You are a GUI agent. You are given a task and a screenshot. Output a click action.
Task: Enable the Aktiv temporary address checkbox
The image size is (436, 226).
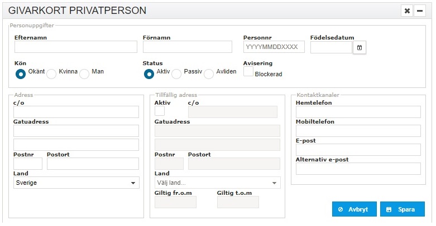pyautogui.click(x=160, y=111)
